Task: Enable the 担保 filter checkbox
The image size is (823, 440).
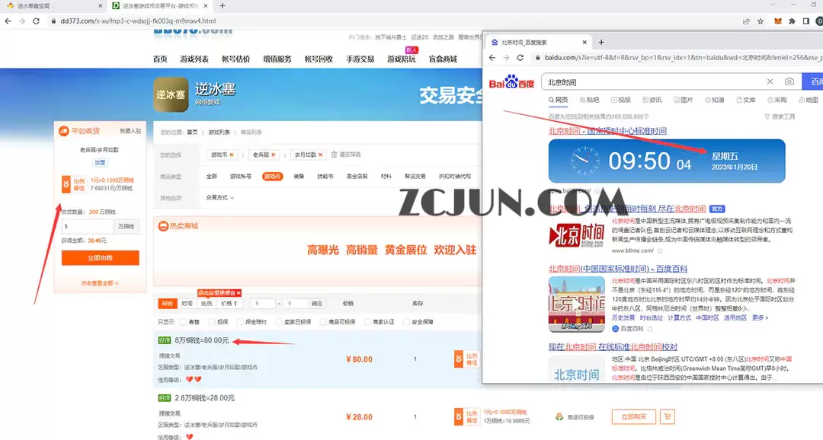Action: pyautogui.click(x=211, y=322)
